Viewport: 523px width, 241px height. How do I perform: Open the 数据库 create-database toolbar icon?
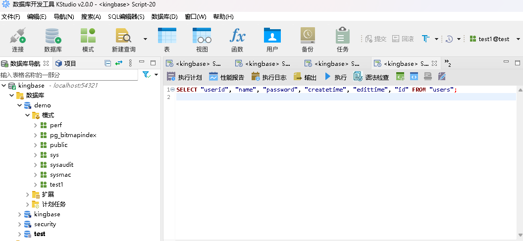(52, 36)
